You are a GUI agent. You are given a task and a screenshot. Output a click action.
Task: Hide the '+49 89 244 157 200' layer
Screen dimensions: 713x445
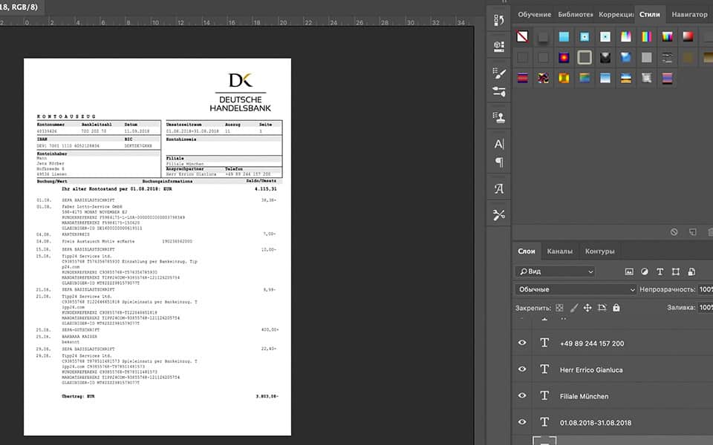pyautogui.click(x=522, y=343)
